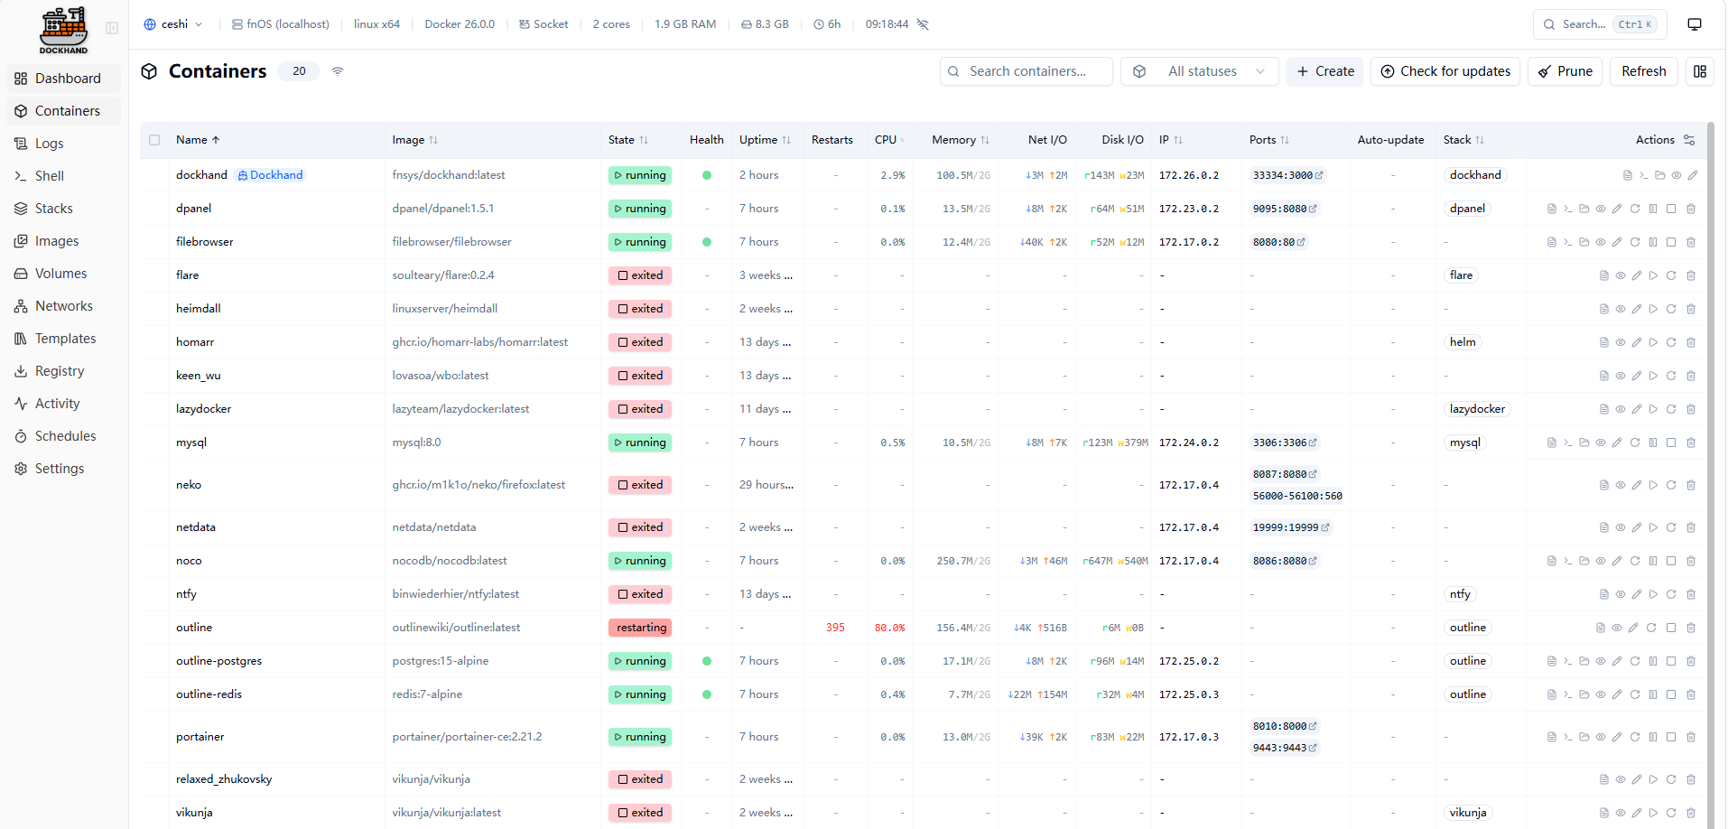Toggle the layout view button next to Refresh
The height and width of the screenshot is (829, 1728).
coord(1700,71)
